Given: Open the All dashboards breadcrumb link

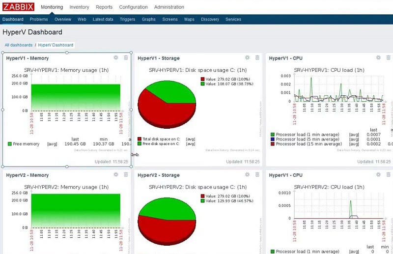Looking at the screenshot, I should click(19, 45).
